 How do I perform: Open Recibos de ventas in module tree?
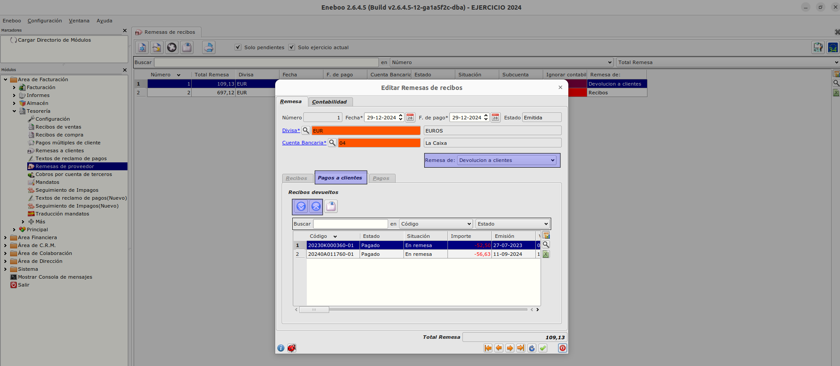click(58, 127)
